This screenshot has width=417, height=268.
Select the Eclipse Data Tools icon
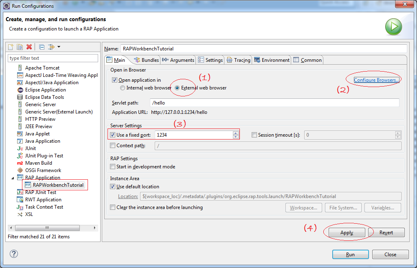click(x=20, y=97)
